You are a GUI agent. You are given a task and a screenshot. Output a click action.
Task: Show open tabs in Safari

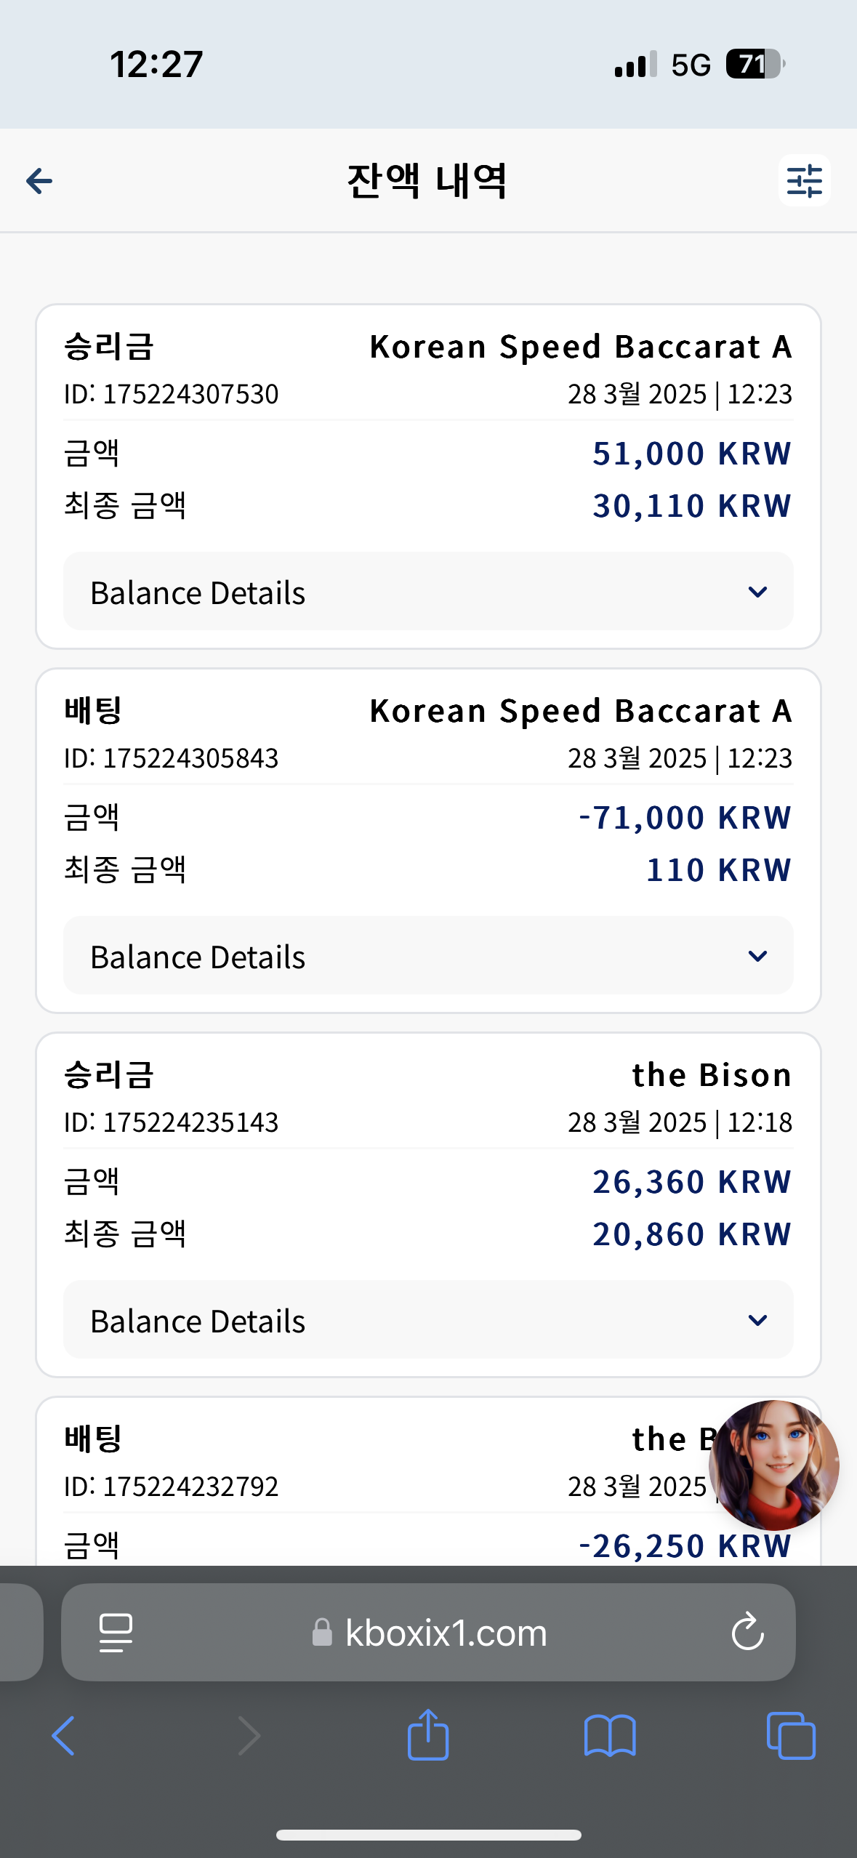tap(791, 1736)
